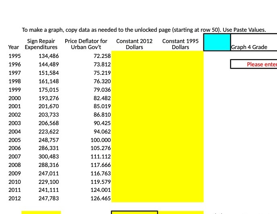Select the year cell 2001

coord(14,106)
